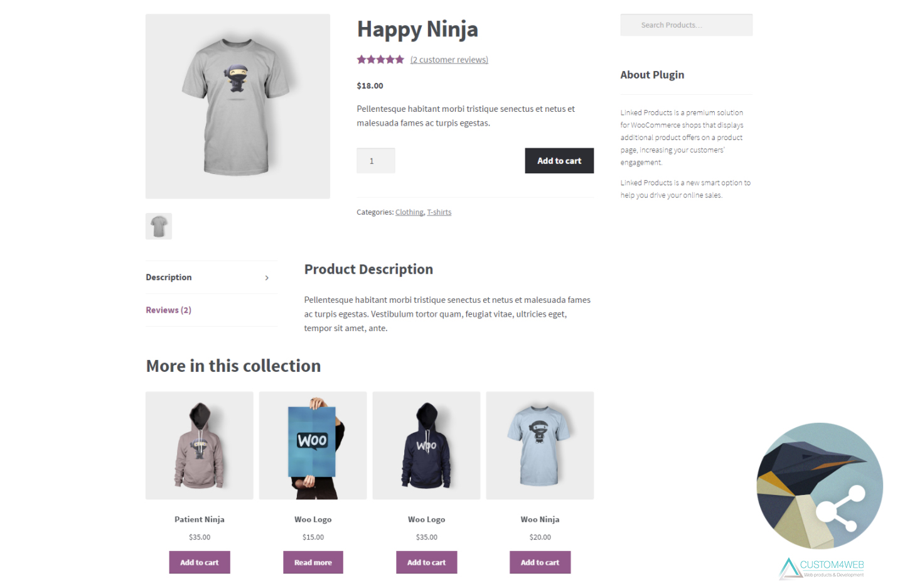The image size is (900, 588).
Task: Add Patient Ninja to cart
Action: (200, 562)
